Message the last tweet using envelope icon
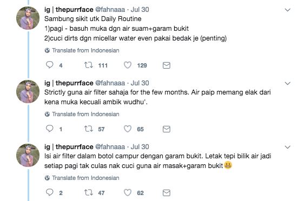This screenshot has height=201, width=304. tap(167, 193)
